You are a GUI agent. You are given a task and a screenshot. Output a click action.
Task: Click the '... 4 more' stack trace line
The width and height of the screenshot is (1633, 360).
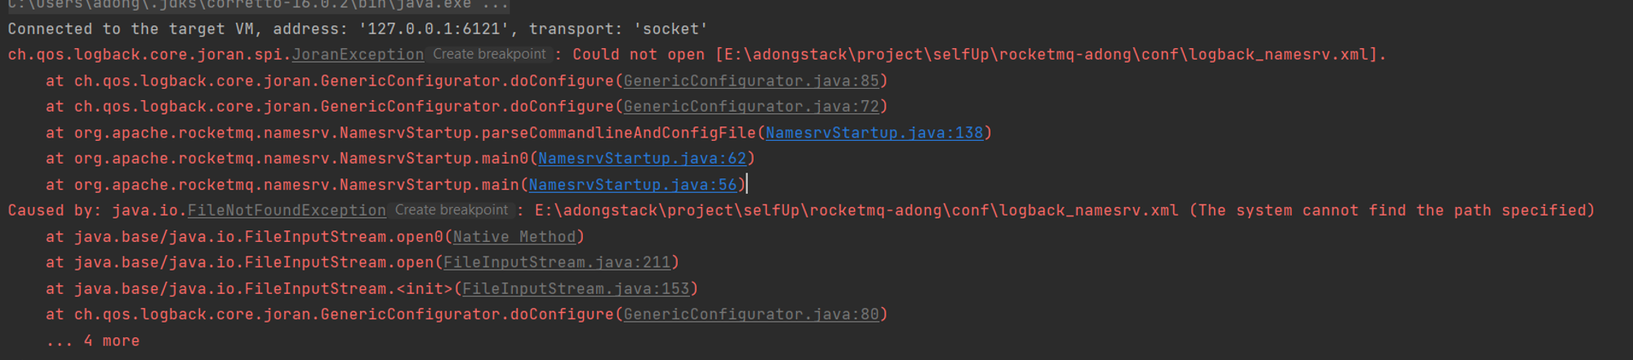pyautogui.click(x=92, y=340)
